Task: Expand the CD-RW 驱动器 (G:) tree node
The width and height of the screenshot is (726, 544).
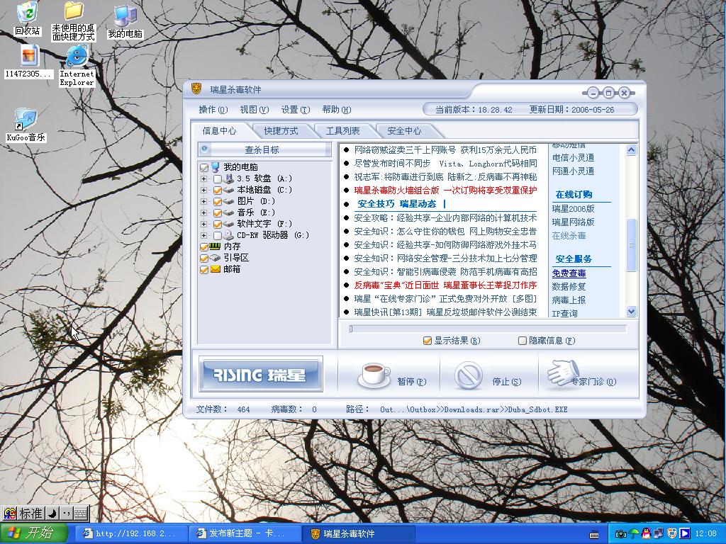Action: pyautogui.click(x=203, y=235)
